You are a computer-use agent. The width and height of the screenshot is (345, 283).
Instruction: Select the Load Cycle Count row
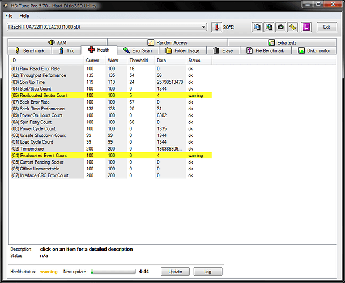(x=111, y=142)
